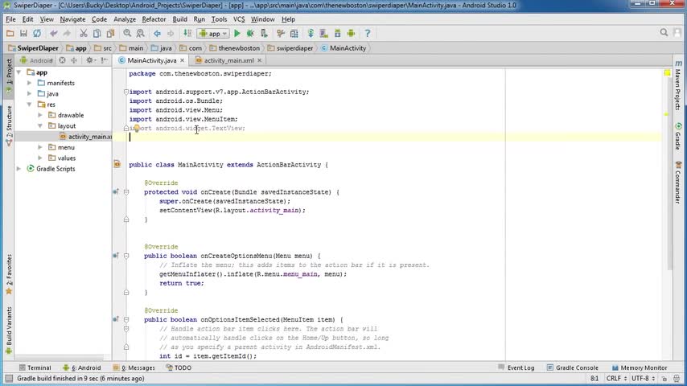Toggle the Gradle side panel

678,136
